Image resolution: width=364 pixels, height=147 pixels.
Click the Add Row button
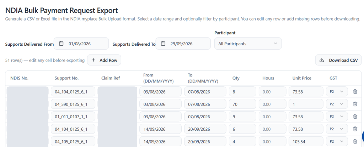click(x=104, y=60)
